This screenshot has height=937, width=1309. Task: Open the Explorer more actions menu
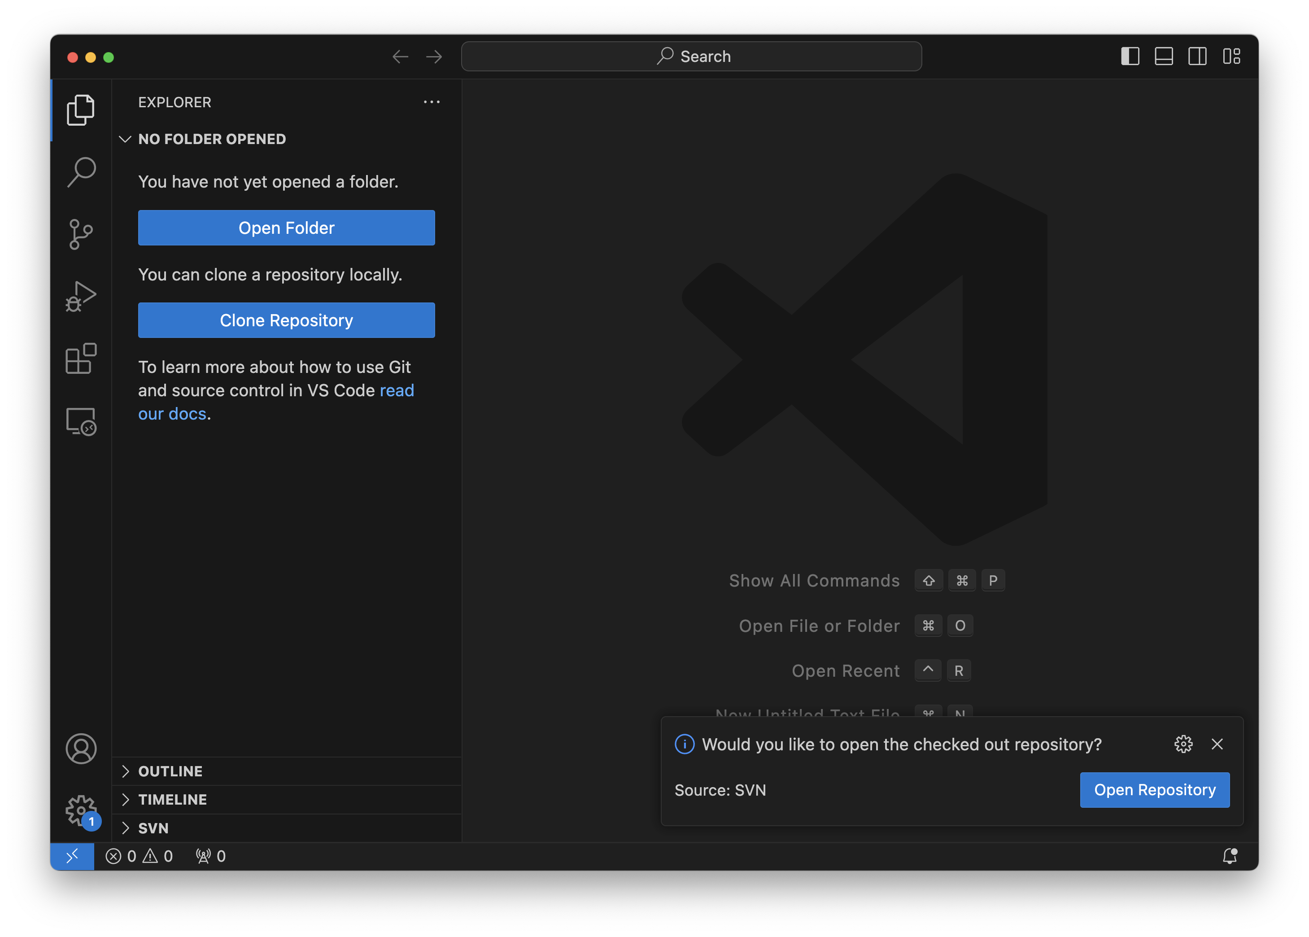coord(432,101)
